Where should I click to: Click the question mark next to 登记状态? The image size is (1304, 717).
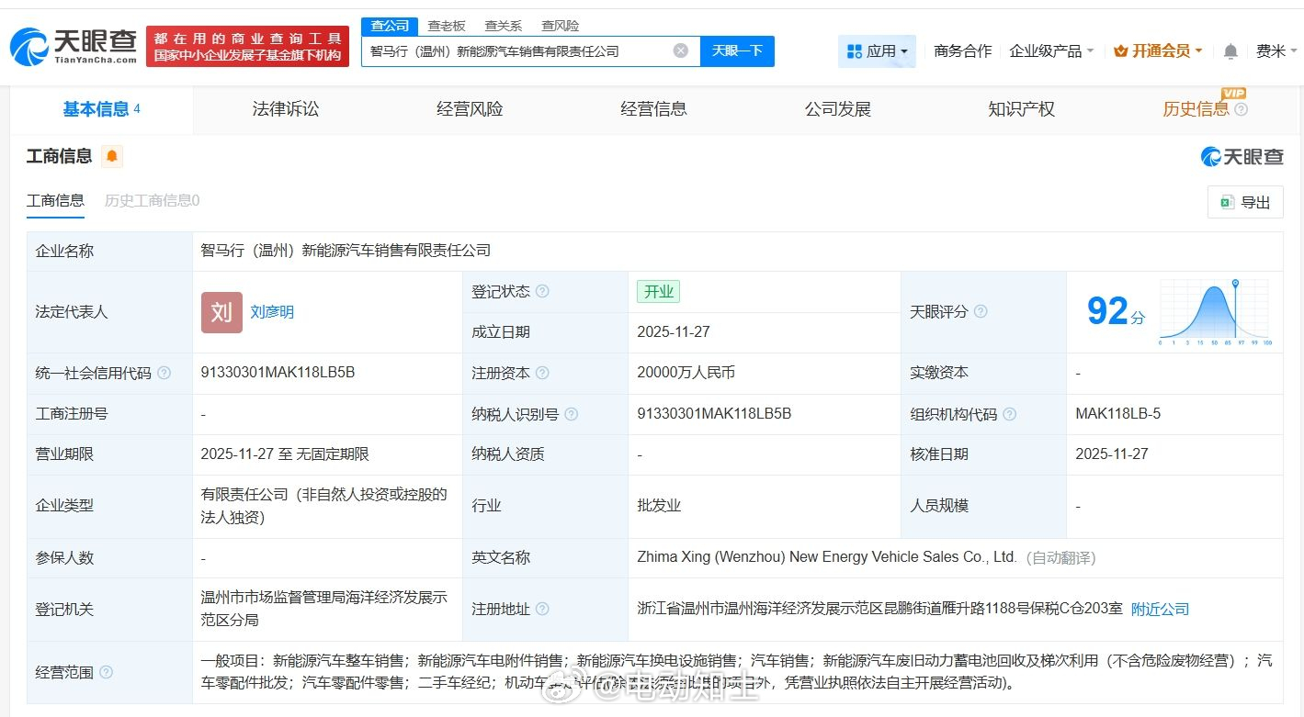[541, 291]
